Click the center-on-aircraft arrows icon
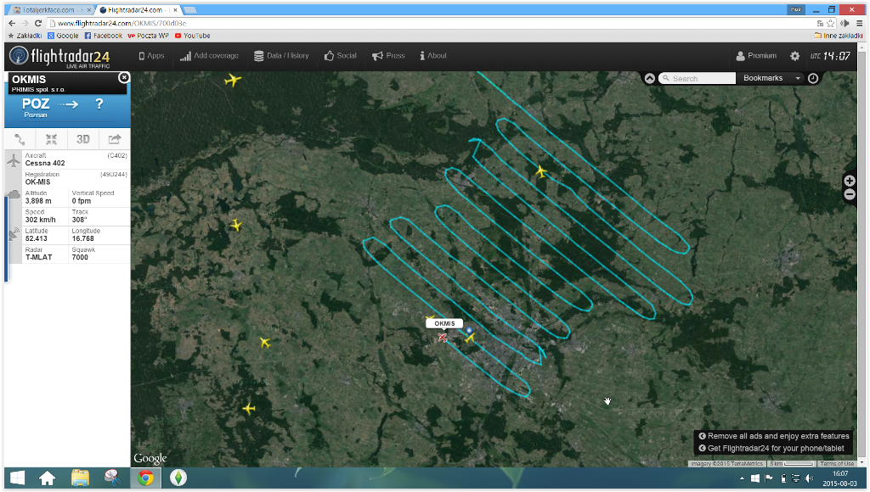 [51, 140]
